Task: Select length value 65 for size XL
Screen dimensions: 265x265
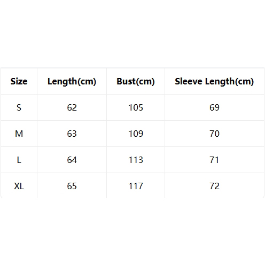Action: tap(72, 186)
